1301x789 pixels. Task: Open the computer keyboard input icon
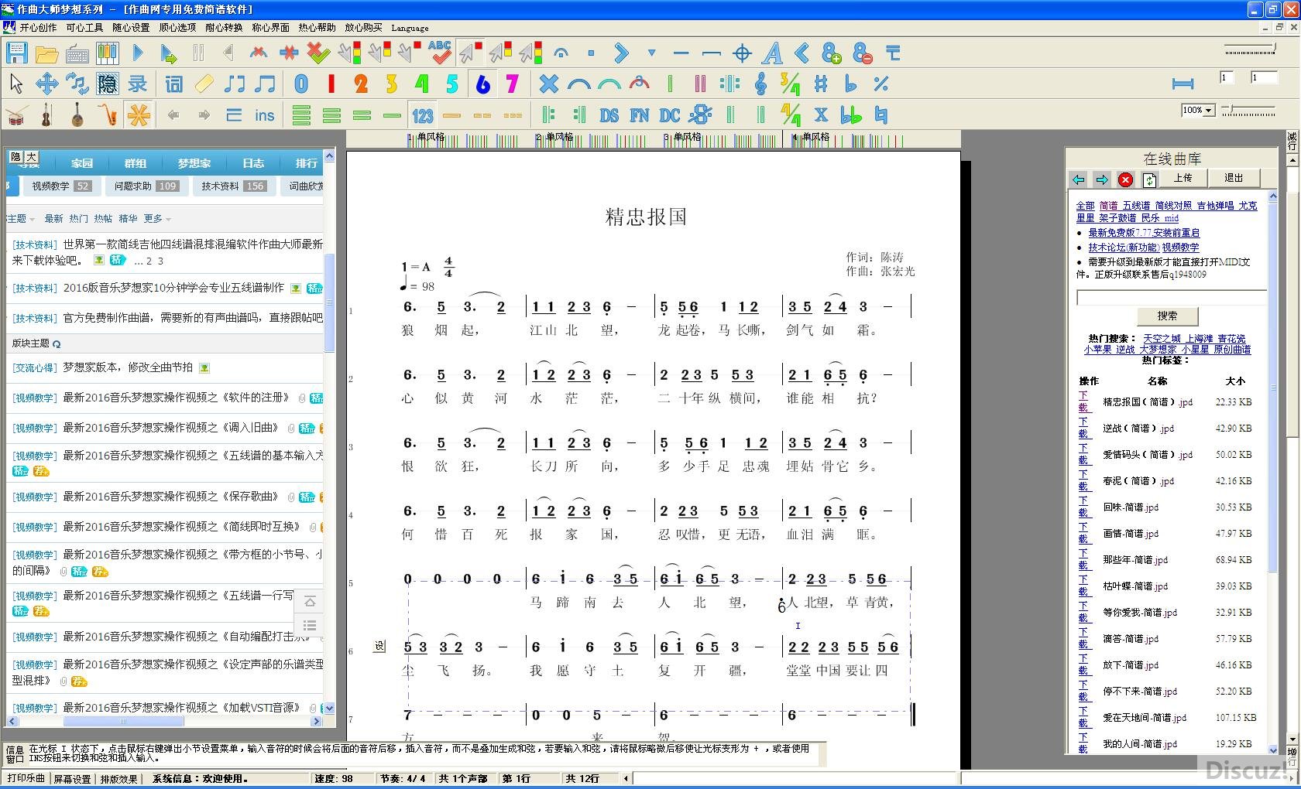click(x=77, y=53)
